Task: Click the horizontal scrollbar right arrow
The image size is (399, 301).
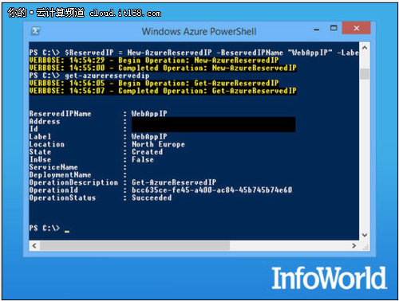Action: 354,245
